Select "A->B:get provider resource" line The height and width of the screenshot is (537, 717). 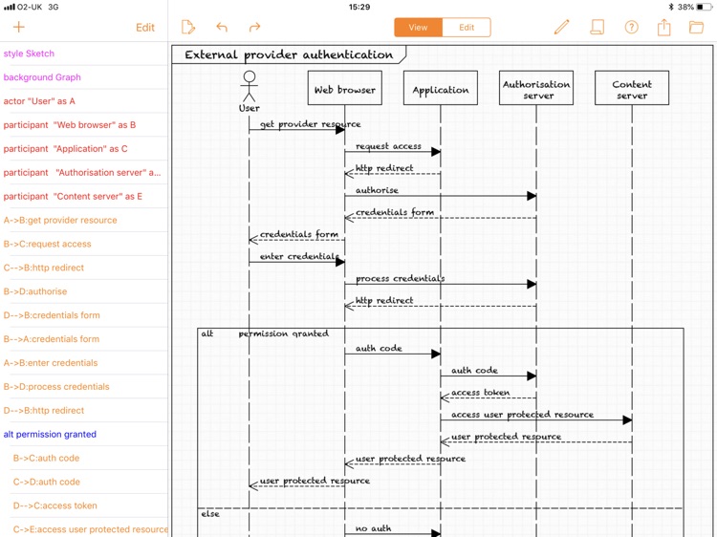pyautogui.click(x=84, y=220)
